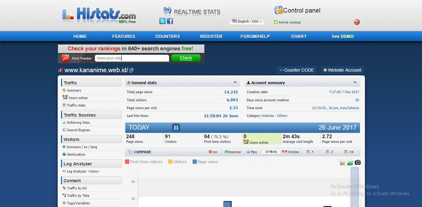The image size is (422, 207).
Task: Click the Website Account button
Action: coord(342,70)
